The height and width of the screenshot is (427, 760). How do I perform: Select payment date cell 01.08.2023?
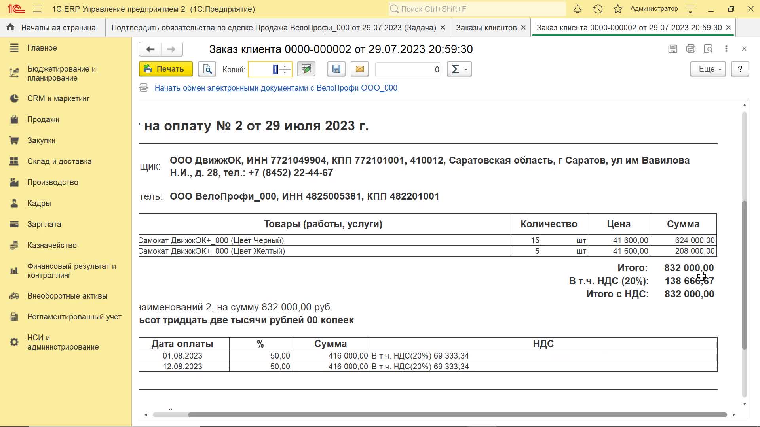pyautogui.click(x=184, y=356)
